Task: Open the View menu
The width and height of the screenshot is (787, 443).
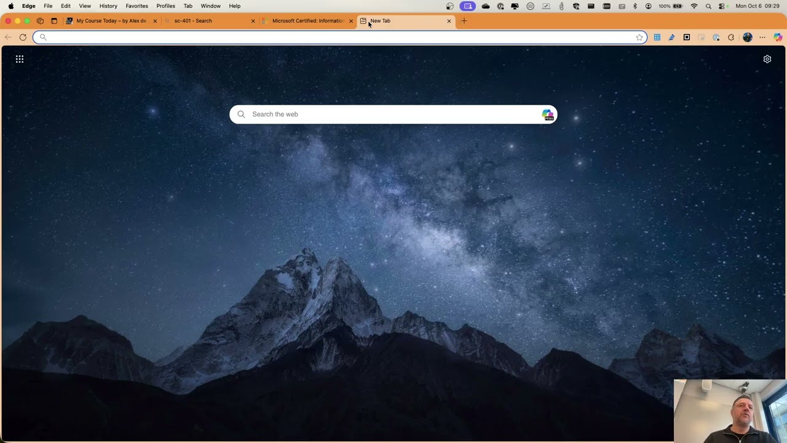Action: tap(85, 6)
